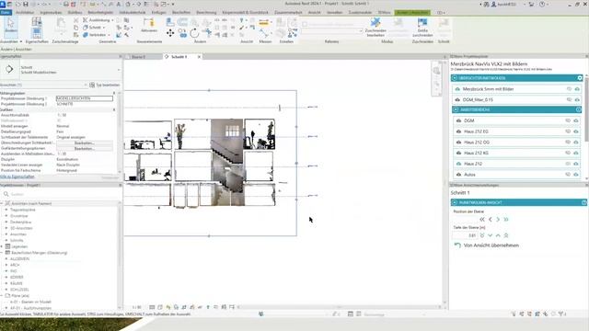Open the Datei ribbon tab

tap(6, 12)
